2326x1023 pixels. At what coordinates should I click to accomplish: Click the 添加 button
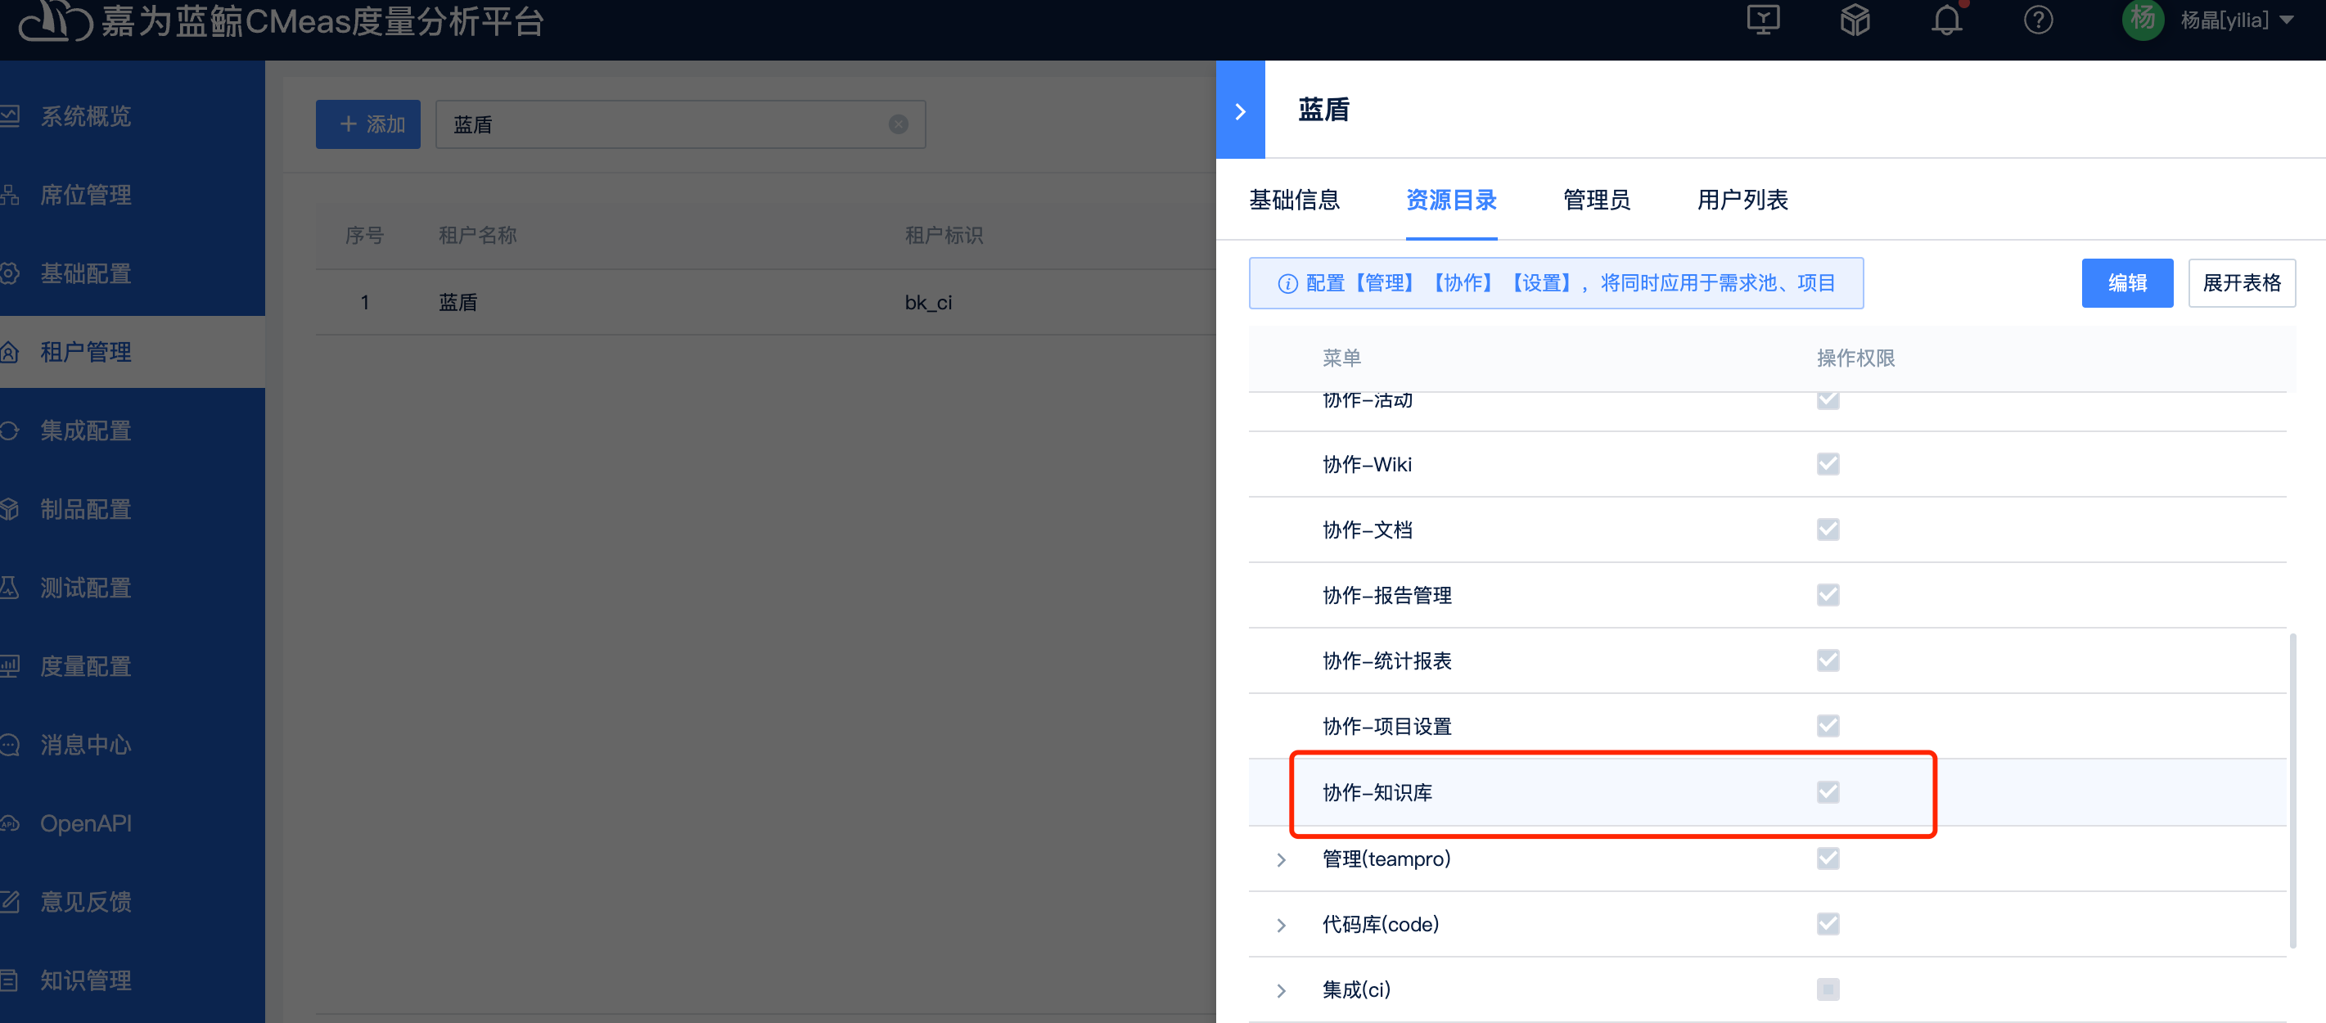pyautogui.click(x=367, y=124)
